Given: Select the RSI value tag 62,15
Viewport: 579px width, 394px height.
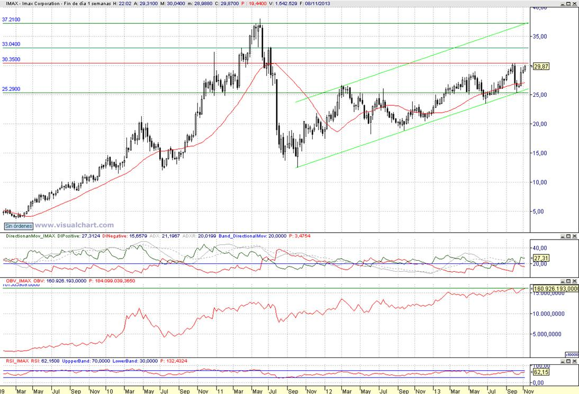Looking at the screenshot, I should tap(541, 372).
